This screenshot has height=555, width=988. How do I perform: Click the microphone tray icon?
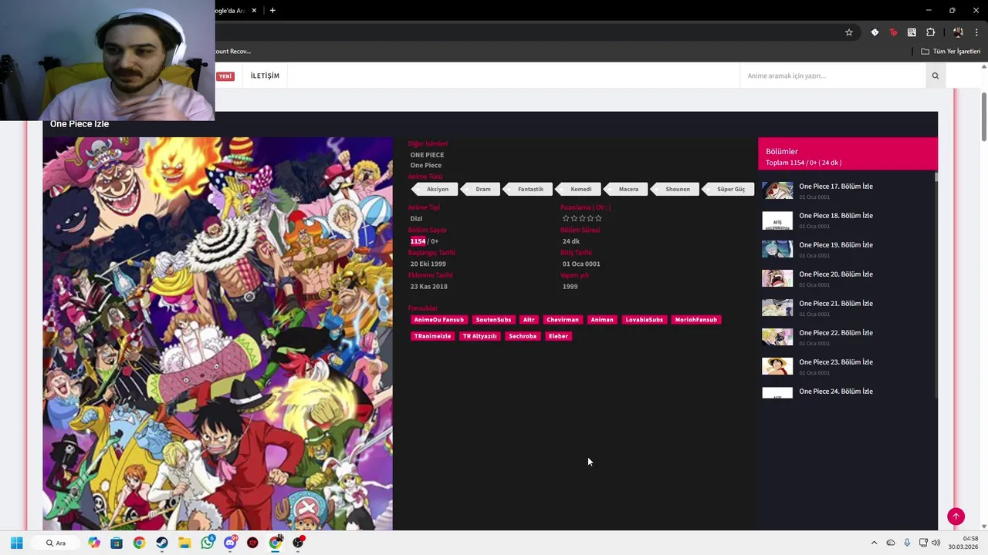pyautogui.click(x=907, y=543)
